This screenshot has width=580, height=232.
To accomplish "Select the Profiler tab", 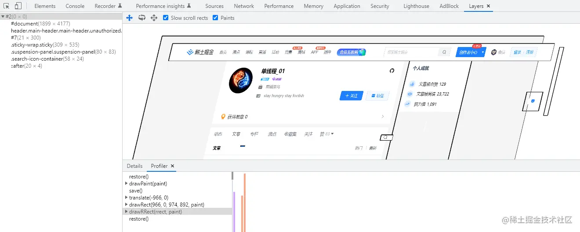I will pyautogui.click(x=159, y=166).
